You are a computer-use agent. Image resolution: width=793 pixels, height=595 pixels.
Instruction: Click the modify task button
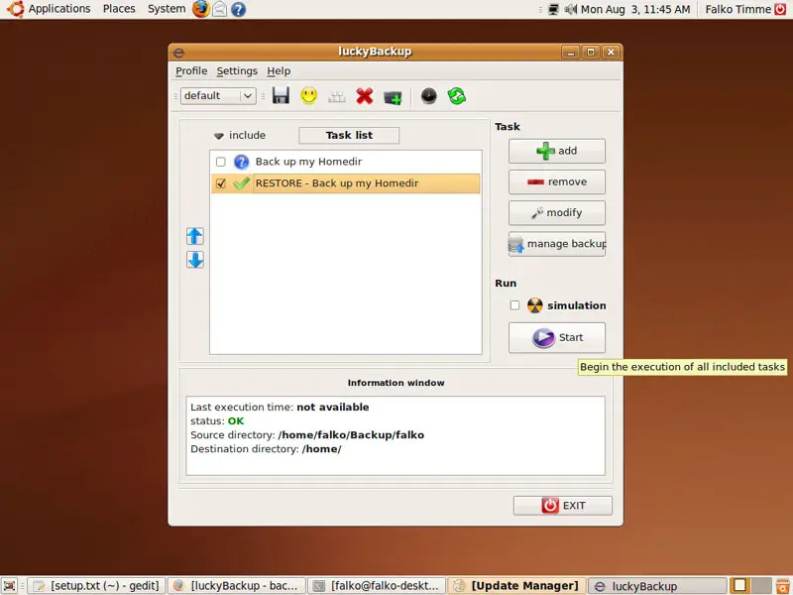pos(556,212)
